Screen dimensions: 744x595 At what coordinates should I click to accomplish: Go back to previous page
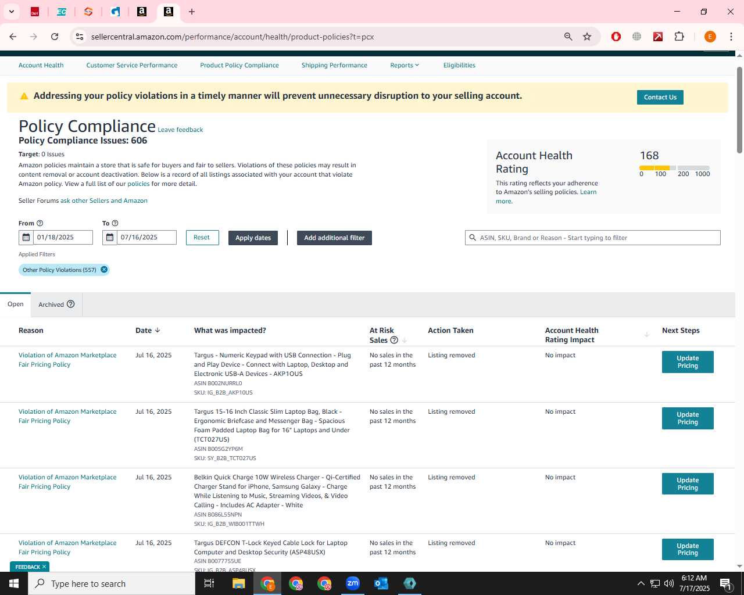pos(13,37)
